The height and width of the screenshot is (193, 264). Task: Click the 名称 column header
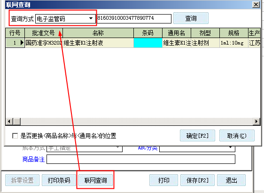[x=98, y=33]
